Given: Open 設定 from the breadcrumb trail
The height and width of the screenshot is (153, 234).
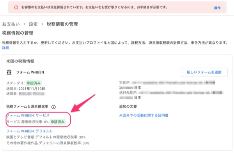Looking at the screenshot, I should pyautogui.click(x=33, y=24).
